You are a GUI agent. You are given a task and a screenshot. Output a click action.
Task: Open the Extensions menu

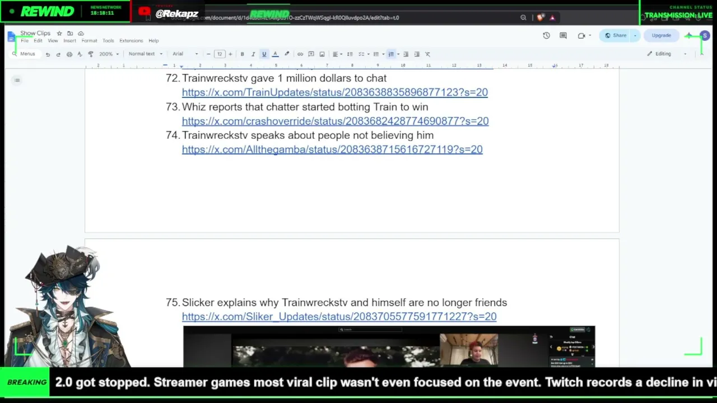pyautogui.click(x=131, y=41)
